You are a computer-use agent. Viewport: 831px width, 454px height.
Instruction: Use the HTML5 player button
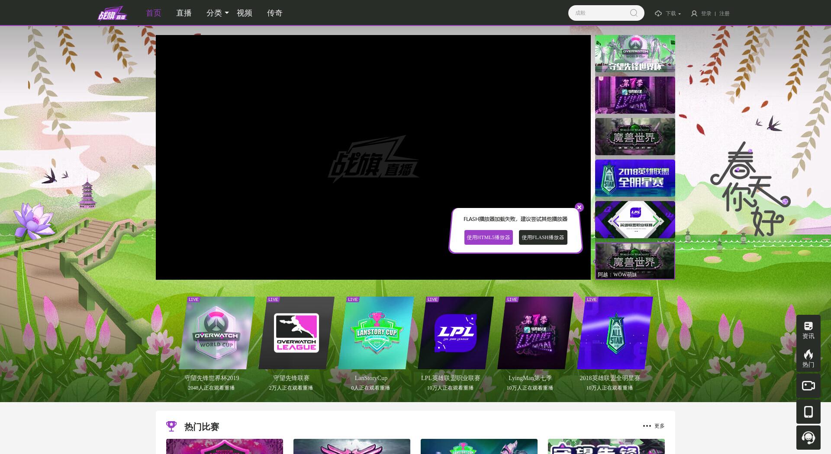tap(489, 237)
